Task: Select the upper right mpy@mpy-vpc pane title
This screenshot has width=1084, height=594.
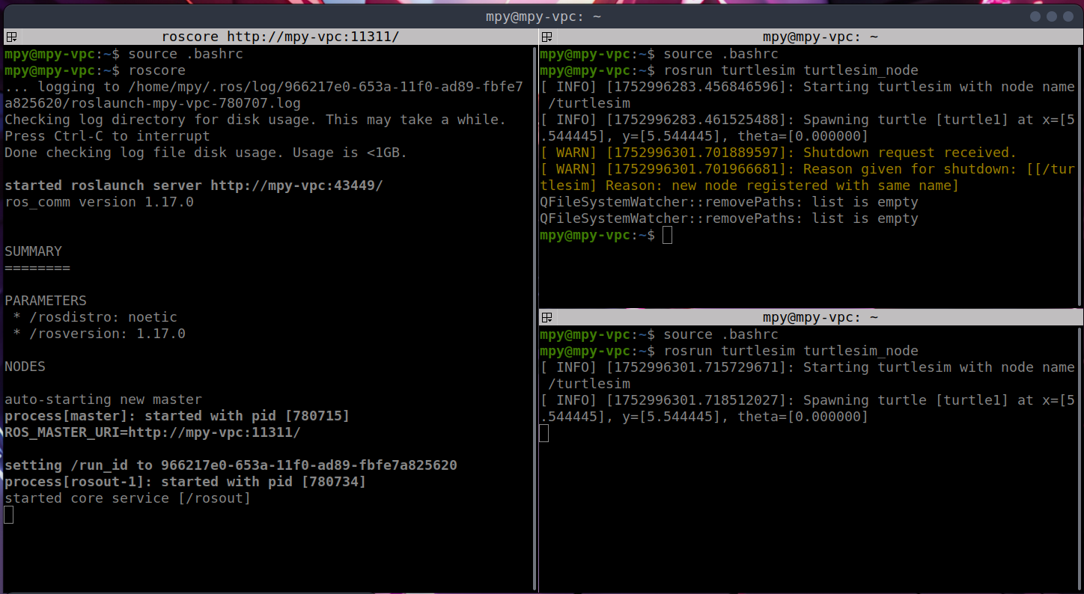Action: tap(820, 37)
